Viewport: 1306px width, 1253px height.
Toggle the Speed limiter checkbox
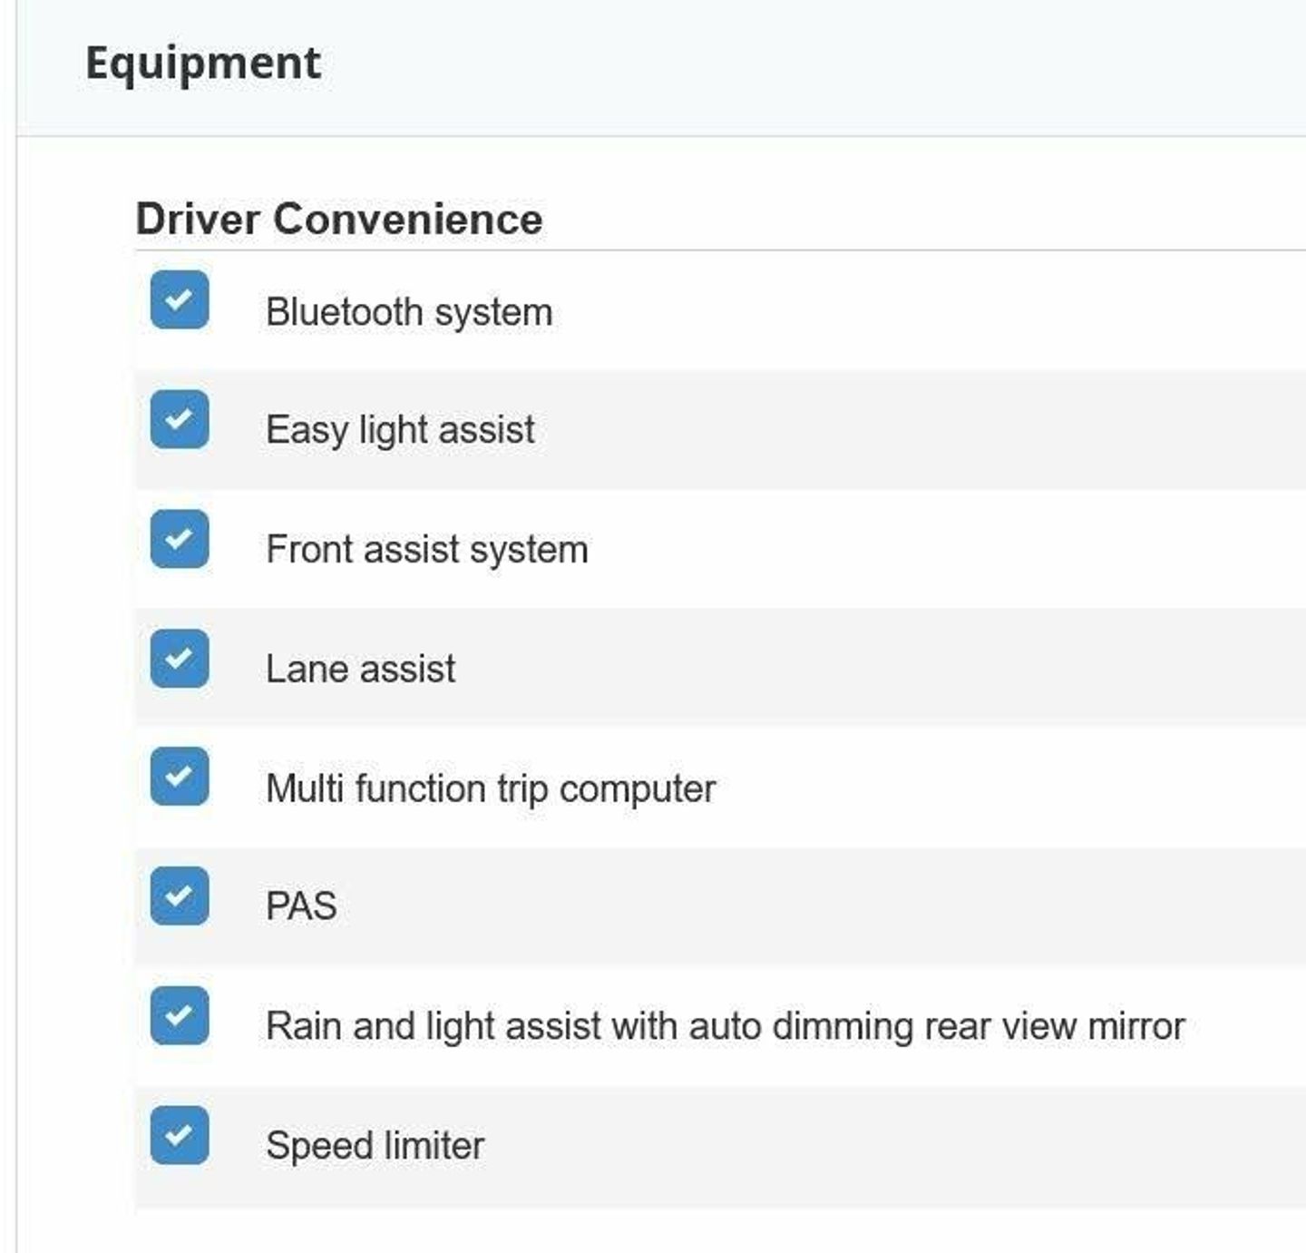[x=180, y=1135]
